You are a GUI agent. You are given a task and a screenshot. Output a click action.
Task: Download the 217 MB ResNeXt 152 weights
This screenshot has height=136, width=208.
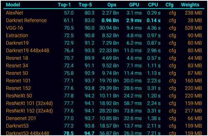pos(193,111)
